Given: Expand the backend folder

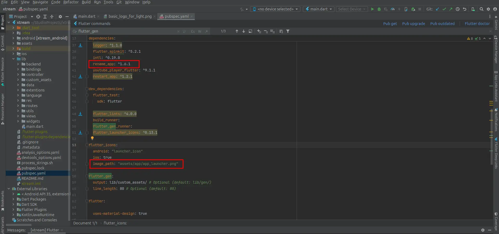Looking at the screenshot, I should (x=18, y=64).
